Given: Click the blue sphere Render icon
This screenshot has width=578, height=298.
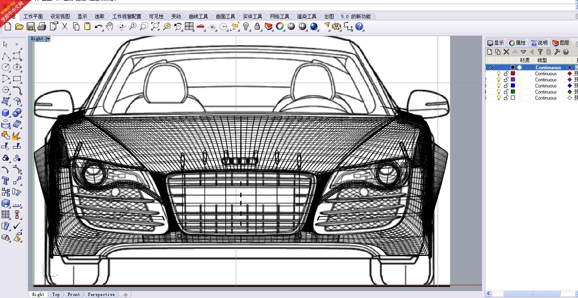Looking at the screenshot, I should [x=314, y=27].
